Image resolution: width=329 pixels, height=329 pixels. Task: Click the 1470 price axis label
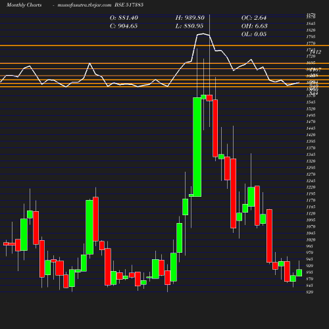311,122
